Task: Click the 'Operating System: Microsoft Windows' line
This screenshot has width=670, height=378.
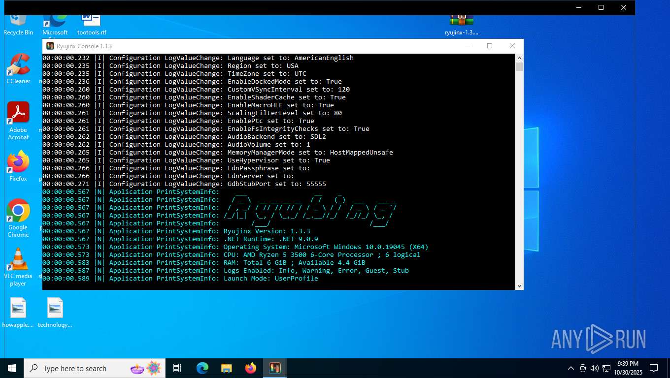Action: [x=235, y=247]
